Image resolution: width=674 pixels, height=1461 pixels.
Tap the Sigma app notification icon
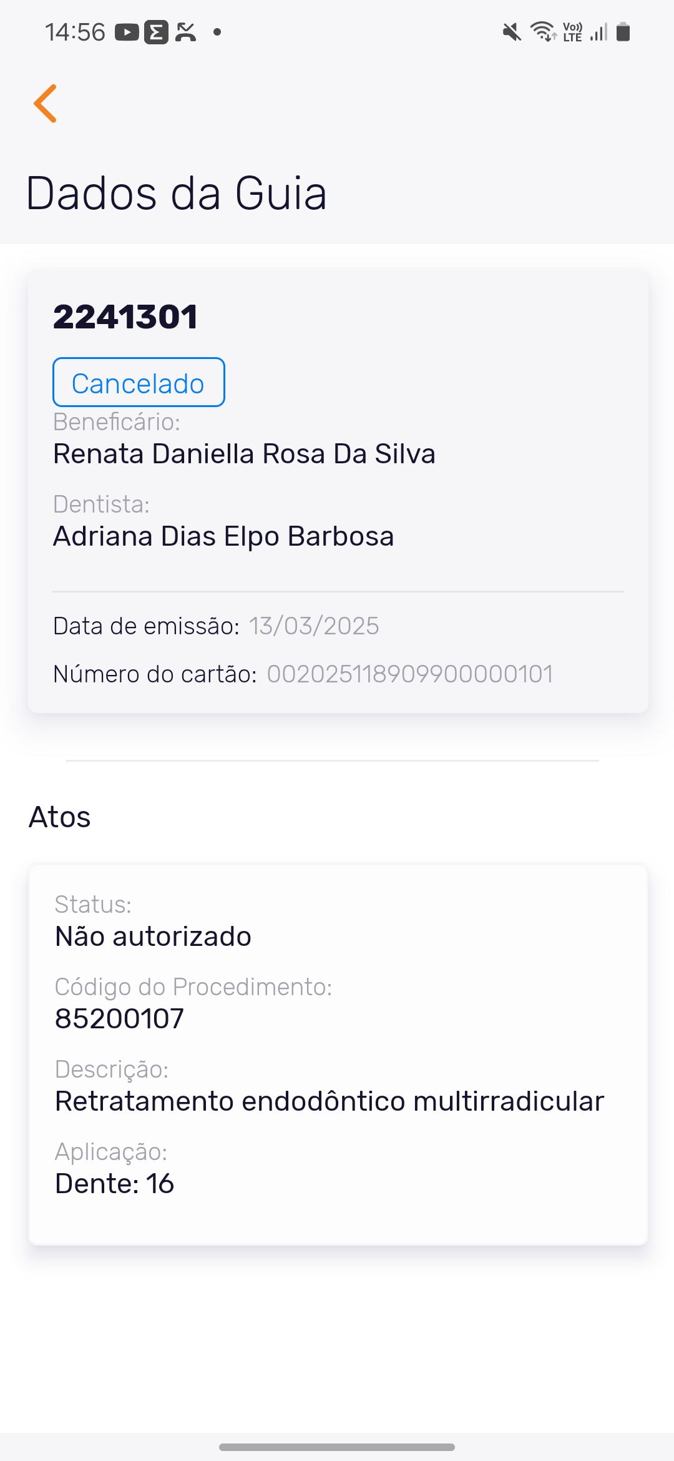[156, 32]
